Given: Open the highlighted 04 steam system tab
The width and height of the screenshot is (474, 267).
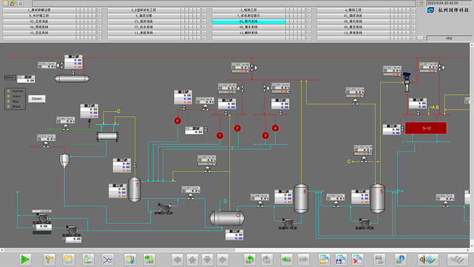Looking at the screenshot, I should [249, 21].
